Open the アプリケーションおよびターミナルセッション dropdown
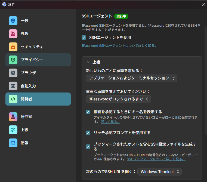 click(x=132, y=78)
